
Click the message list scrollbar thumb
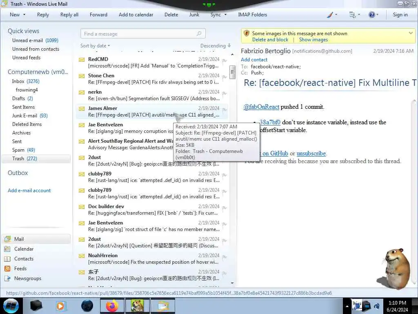[x=232, y=72]
